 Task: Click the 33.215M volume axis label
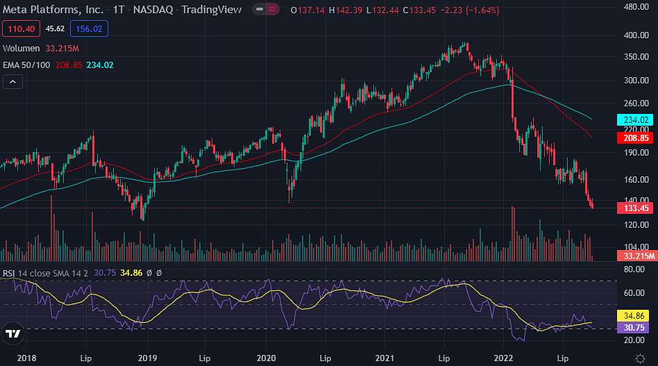tap(637, 256)
